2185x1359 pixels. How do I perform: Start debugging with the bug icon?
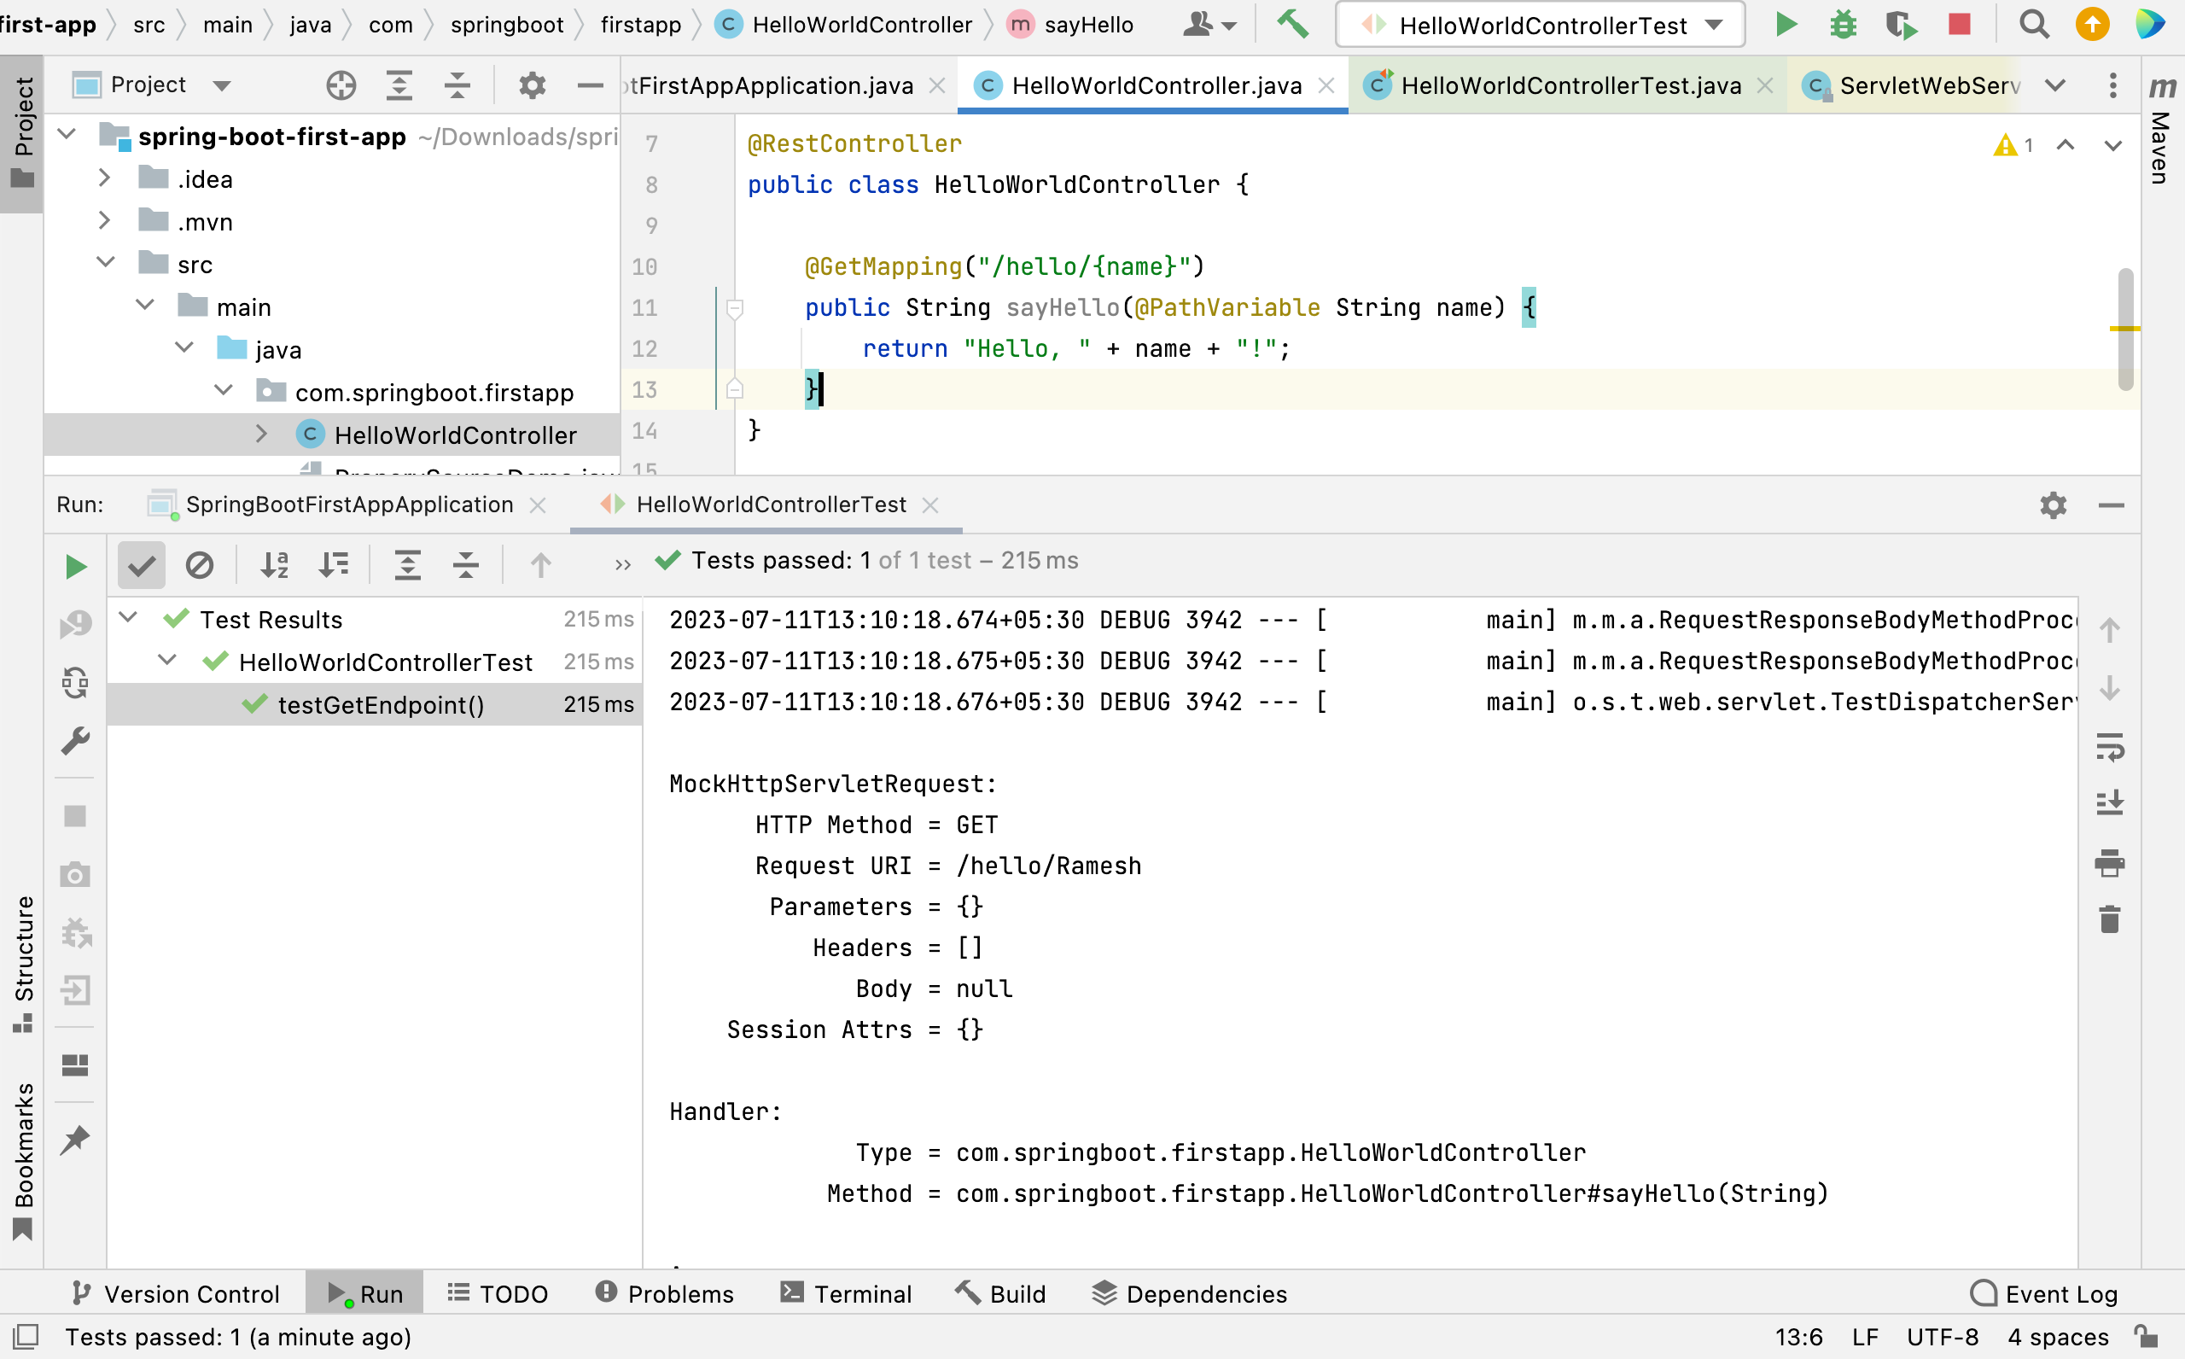[1843, 24]
